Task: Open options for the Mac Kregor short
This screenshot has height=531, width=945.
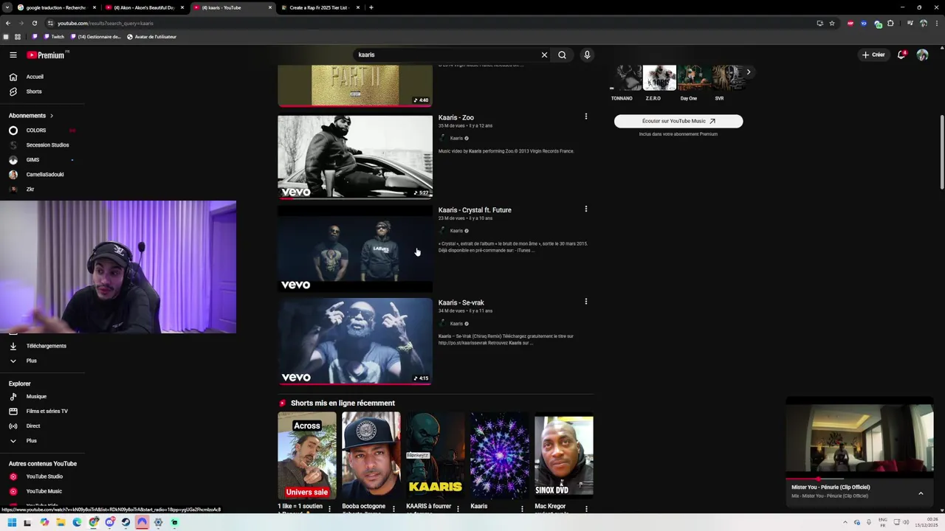Action: [586, 508]
